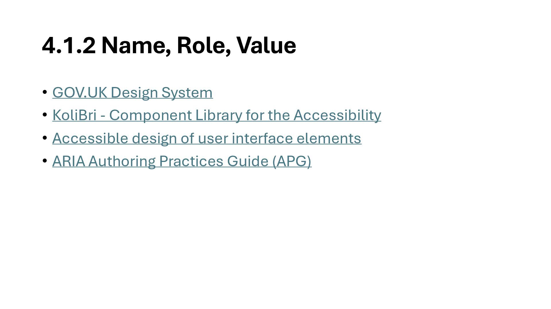This screenshot has width=551, height=309.
Task: Click the word "ARIA" in the last link
Action: tap(69, 161)
